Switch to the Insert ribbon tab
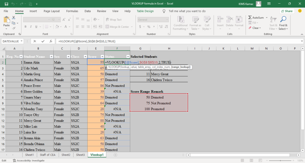 coord(33,11)
